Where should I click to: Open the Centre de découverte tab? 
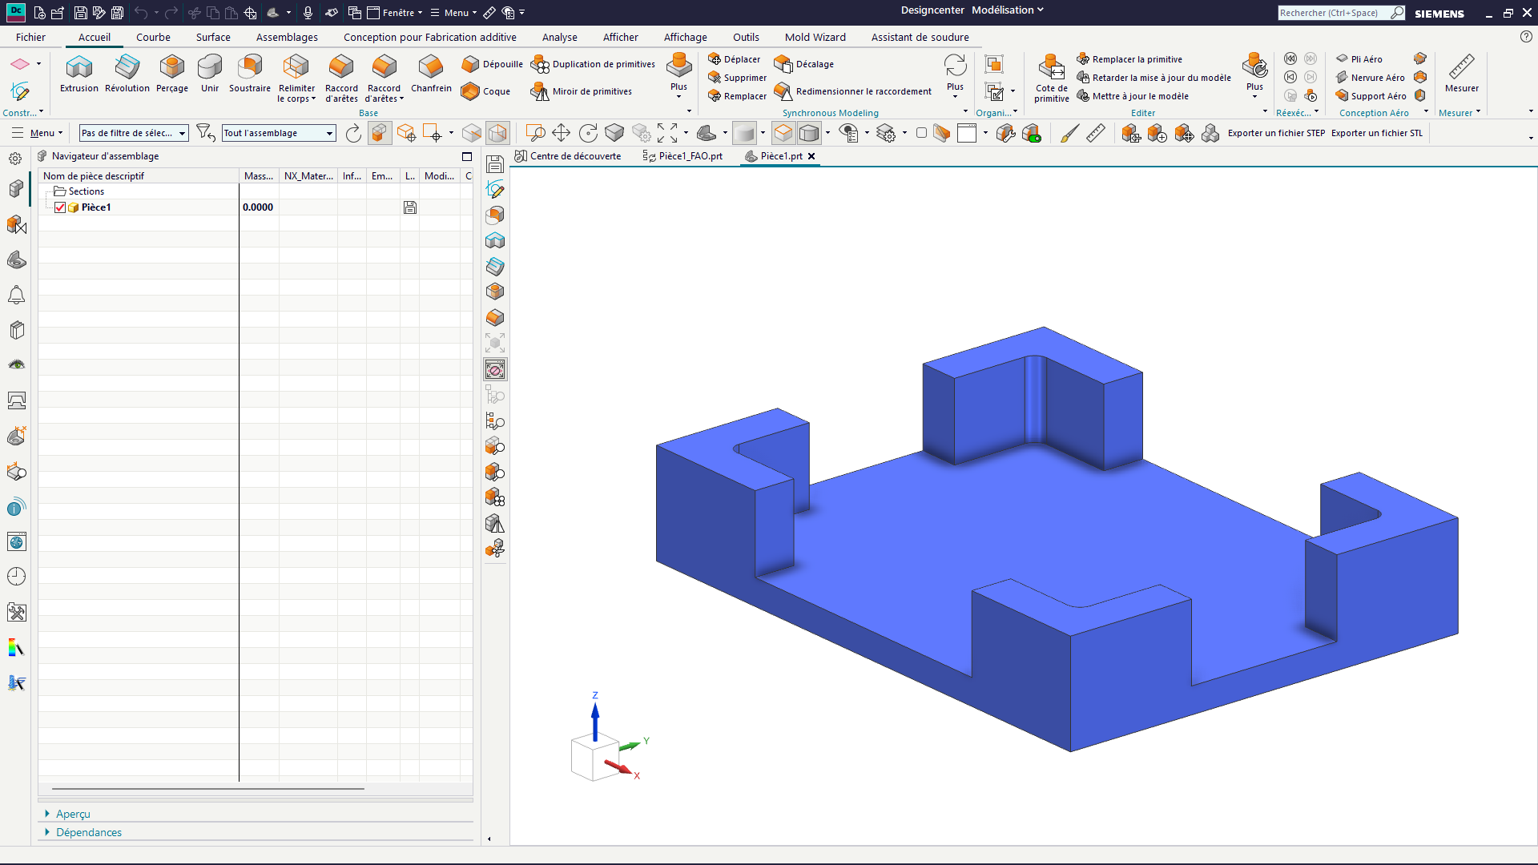568,156
